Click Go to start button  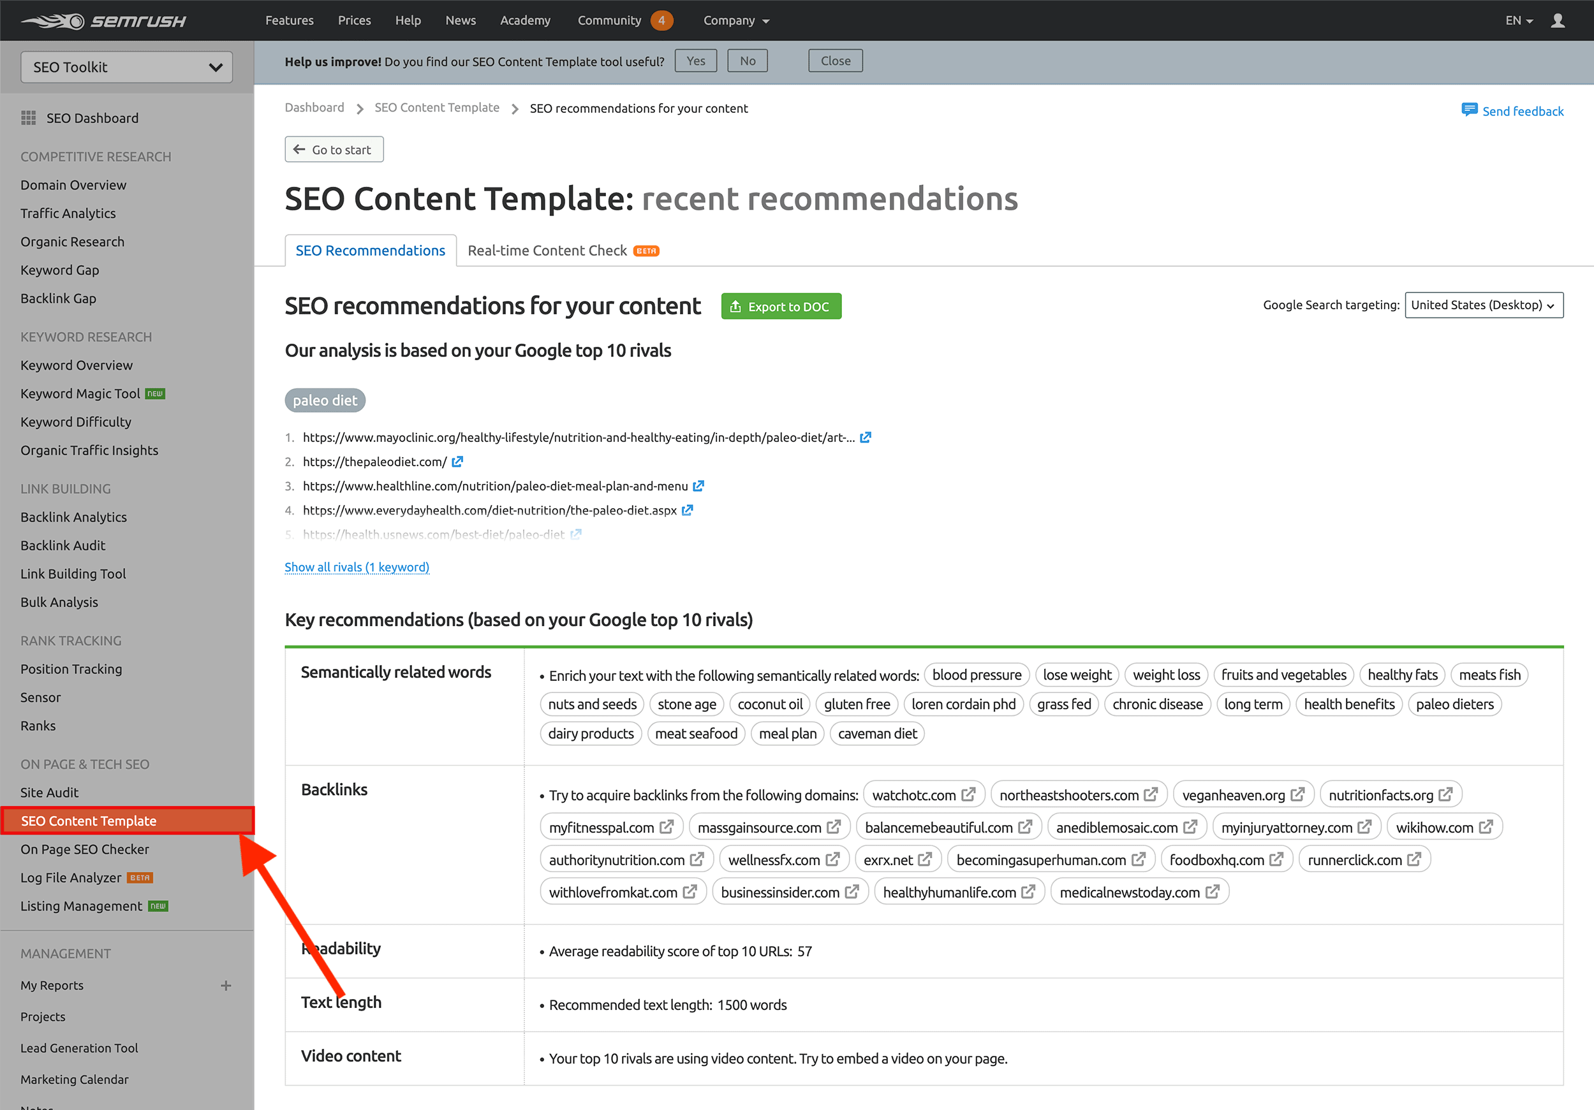(x=334, y=149)
